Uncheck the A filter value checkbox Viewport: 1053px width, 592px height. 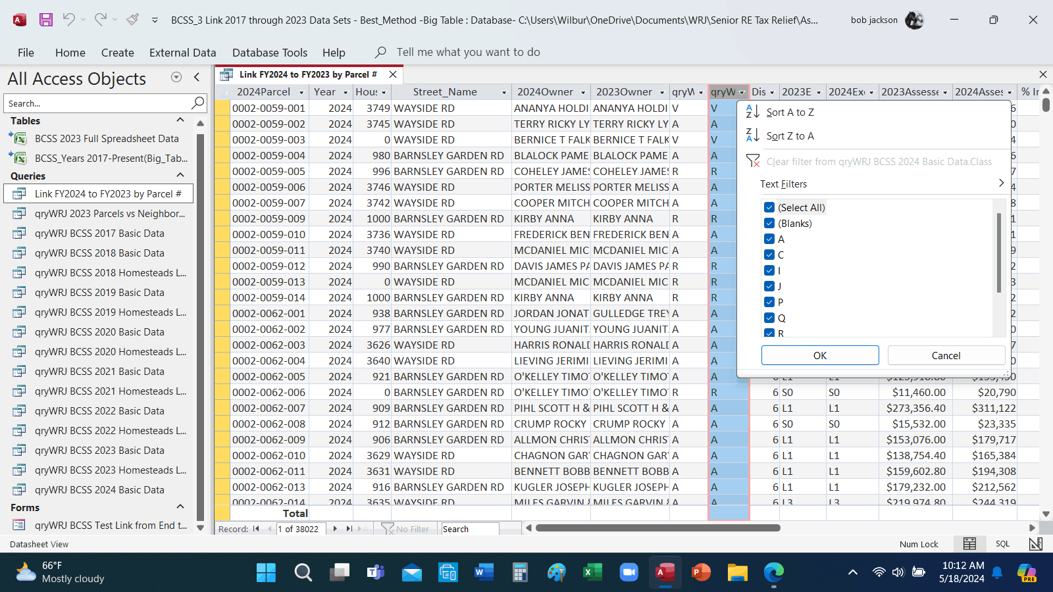tap(769, 239)
